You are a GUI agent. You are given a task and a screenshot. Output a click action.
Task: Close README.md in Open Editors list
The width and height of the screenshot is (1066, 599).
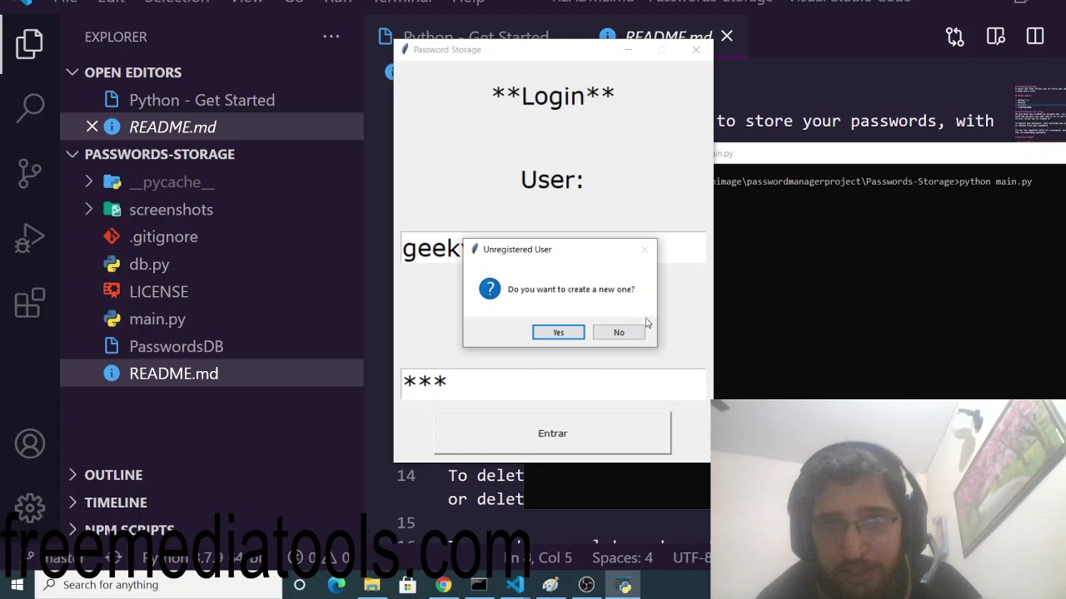pyautogui.click(x=92, y=126)
